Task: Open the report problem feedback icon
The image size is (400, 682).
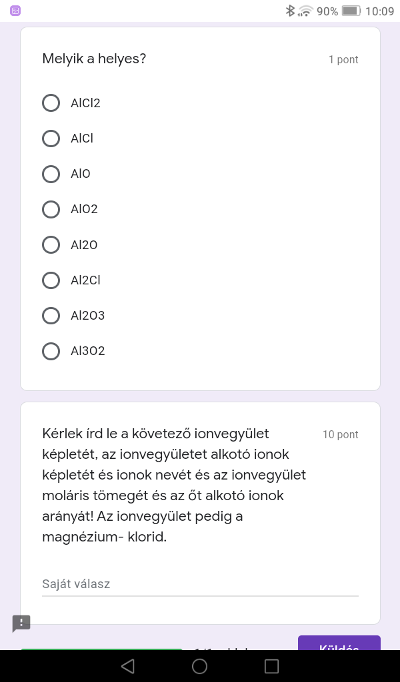Action: pos(21,623)
